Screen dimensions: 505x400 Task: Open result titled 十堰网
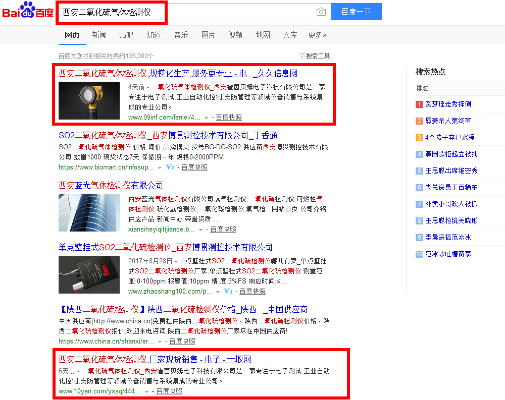[155, 359]
